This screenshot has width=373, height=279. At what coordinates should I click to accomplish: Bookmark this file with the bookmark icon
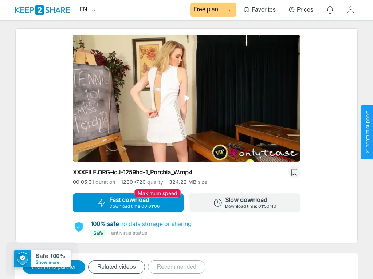294,172
